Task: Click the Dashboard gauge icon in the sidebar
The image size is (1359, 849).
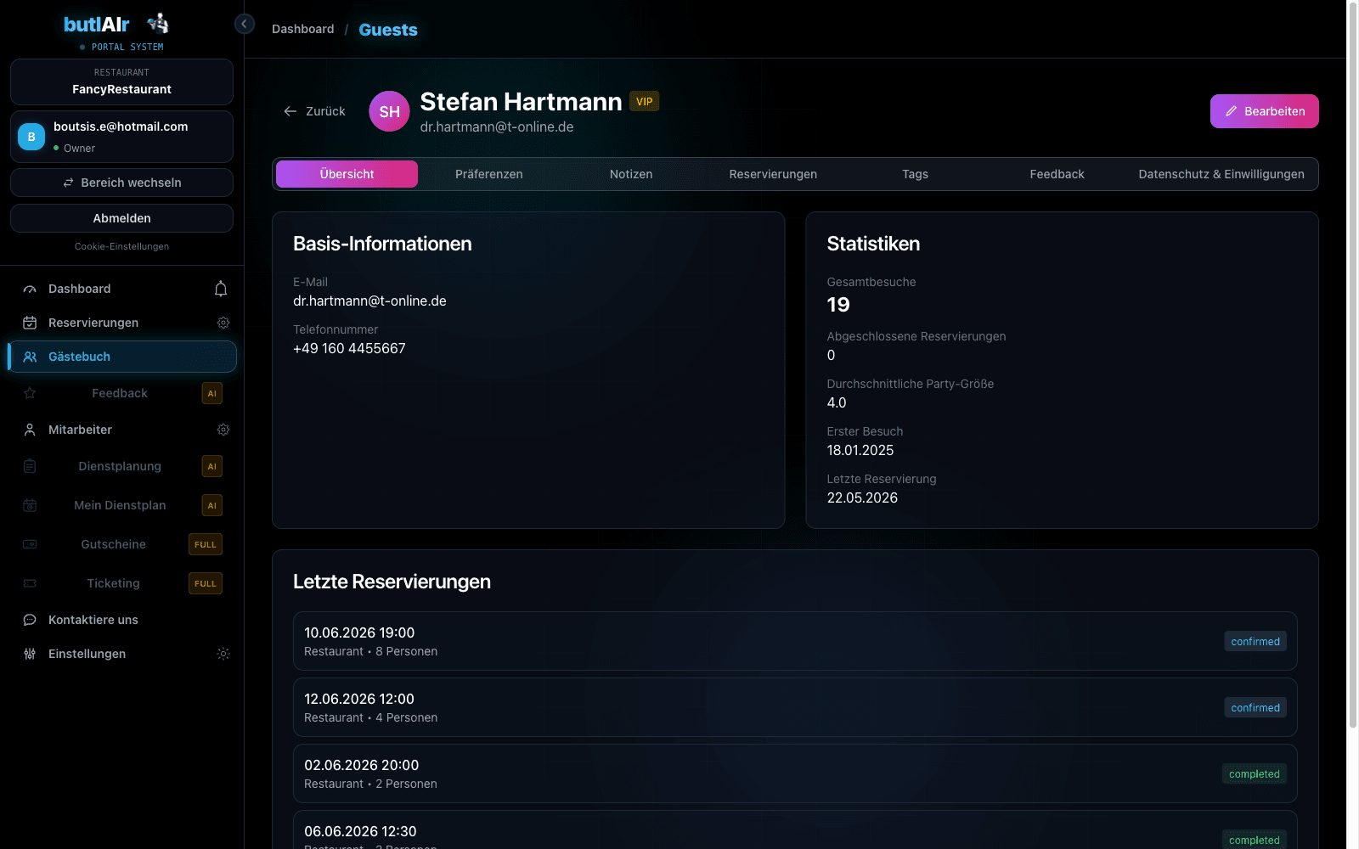Action: (30, 289)
